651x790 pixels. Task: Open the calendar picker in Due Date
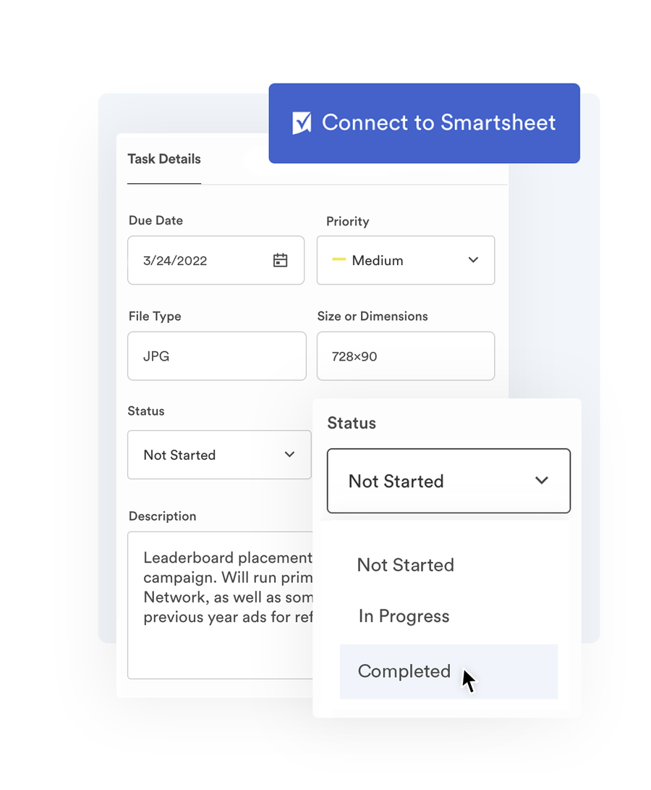(x=280, y=261)
